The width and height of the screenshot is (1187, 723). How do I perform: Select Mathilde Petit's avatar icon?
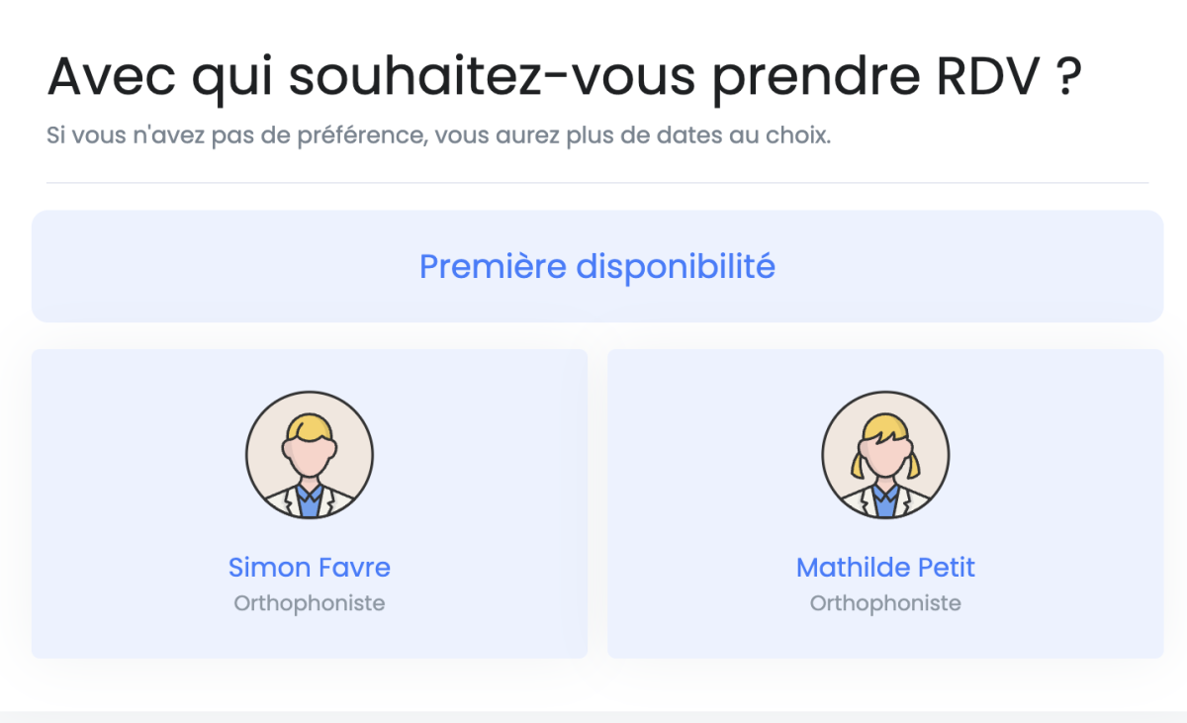pos(885,455)
